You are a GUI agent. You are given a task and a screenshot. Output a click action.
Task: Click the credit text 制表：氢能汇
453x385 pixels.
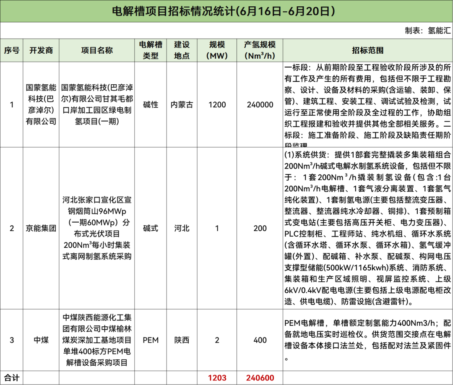coord(427,30)
